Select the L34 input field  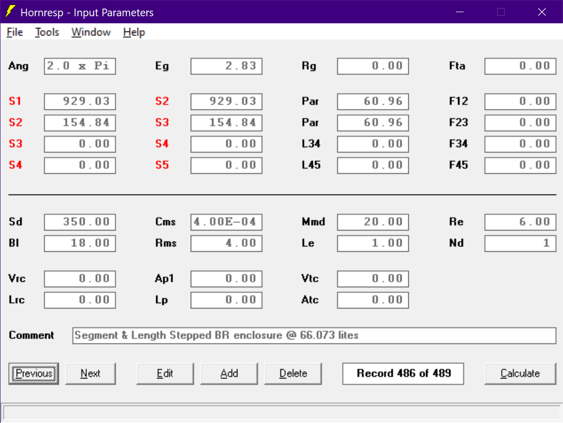point(373,144)
